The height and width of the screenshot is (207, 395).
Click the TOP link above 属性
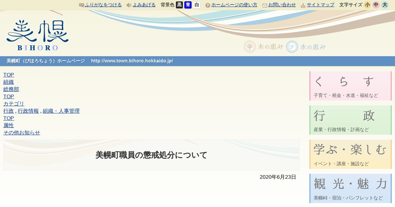(x=9, y=118)
